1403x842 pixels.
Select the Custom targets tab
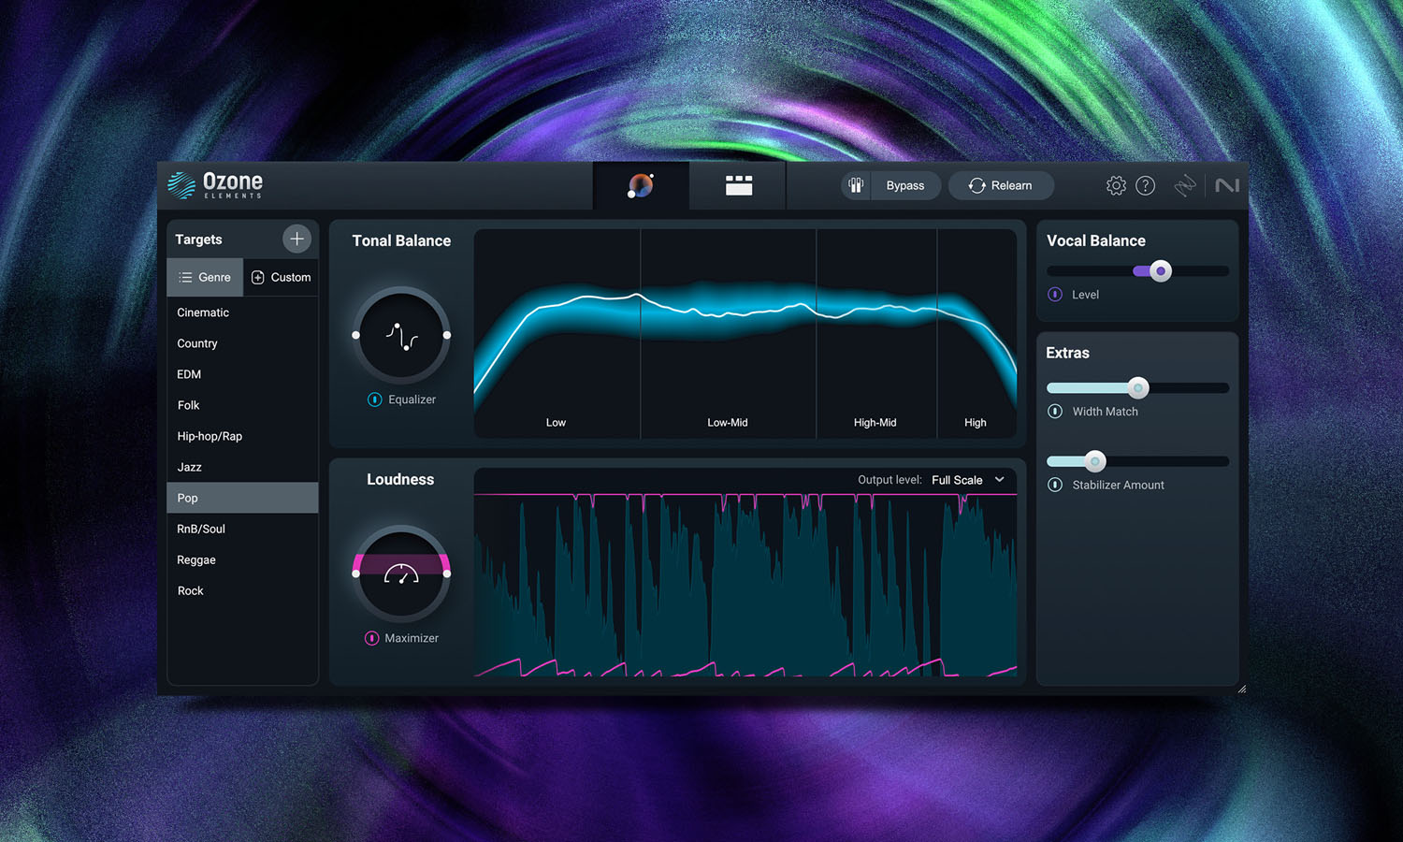click(281, 277)
